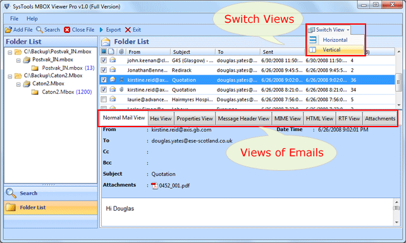Collapse the C:\Backup\Postvak_IN.mbox tree node
Viewport: 406px width, 243px height.
(10, 53)
